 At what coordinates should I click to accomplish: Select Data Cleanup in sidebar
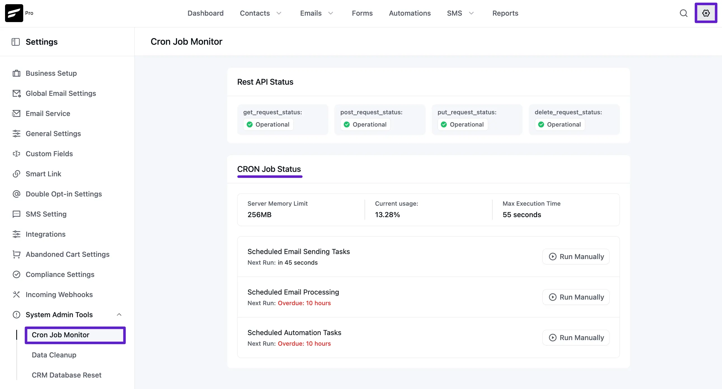[54, 355]
